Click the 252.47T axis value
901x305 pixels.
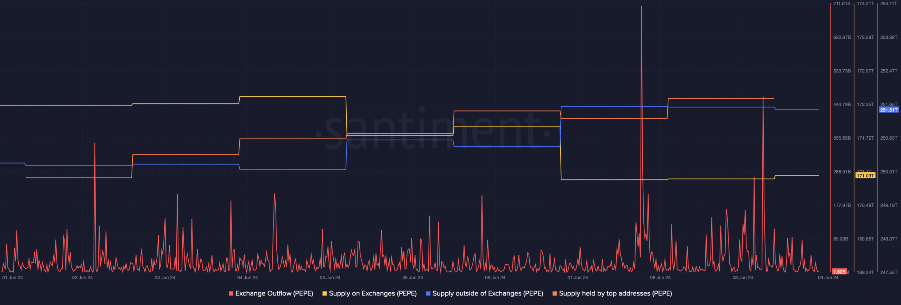[x=889, y=71]
